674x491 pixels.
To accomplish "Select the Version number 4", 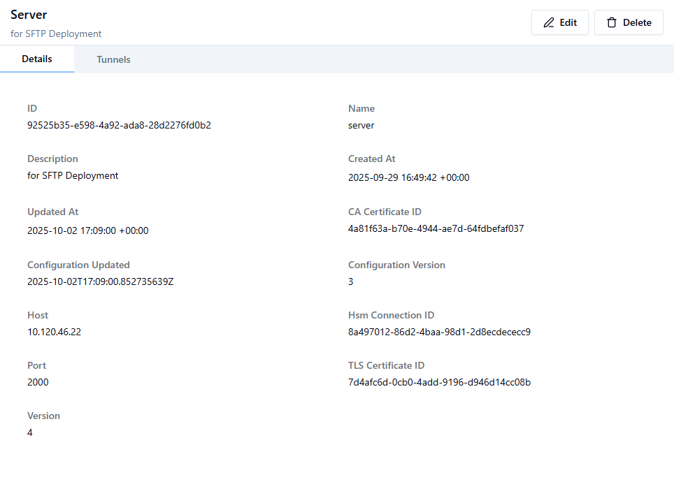I will click(x=30, y=432).
